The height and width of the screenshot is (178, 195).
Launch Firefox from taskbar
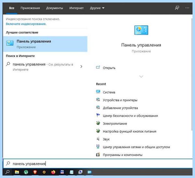(53, 172)
